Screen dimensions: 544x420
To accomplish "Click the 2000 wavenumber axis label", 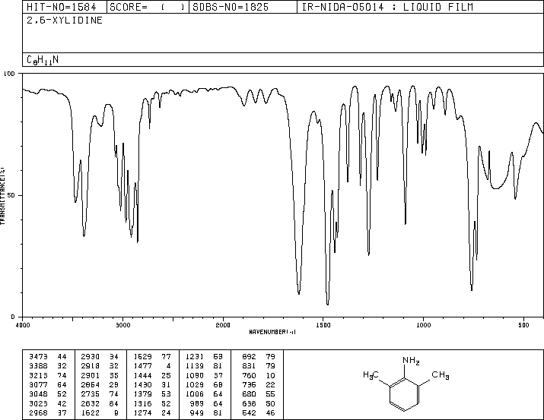I will click(x=223, y=325).
